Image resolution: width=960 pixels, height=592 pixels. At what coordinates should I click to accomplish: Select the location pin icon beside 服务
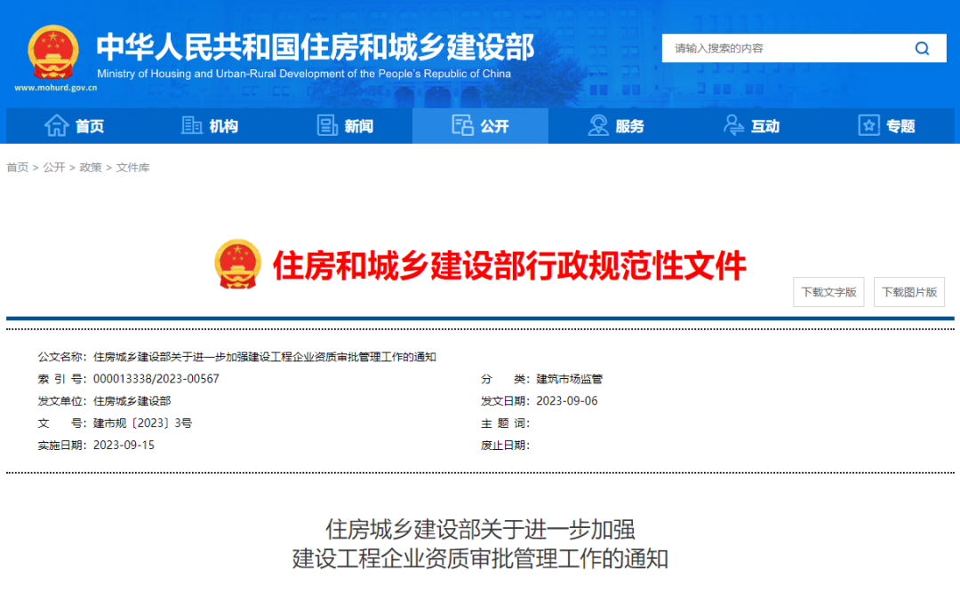coord(597,125)
